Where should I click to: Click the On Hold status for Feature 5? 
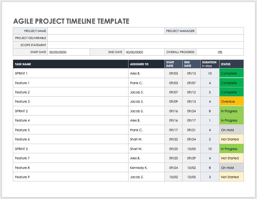pos(231,130)
